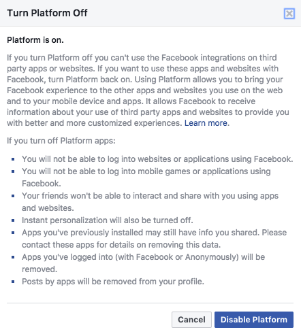
Task: Close the Turn Platform Off dialog
Action: click(x=289, y=14)
